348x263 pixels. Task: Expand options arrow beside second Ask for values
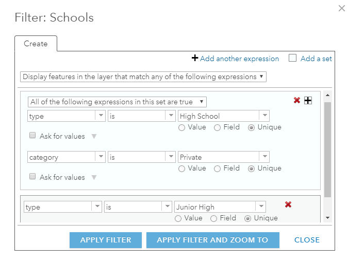pyautogui.click(x=94, y=178)
